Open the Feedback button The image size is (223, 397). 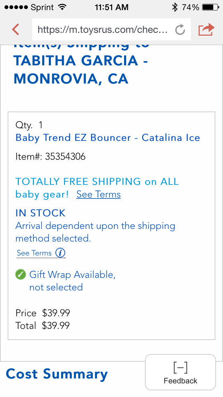180,373
